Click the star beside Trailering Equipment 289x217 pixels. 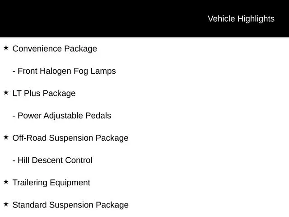coord(6,182)
